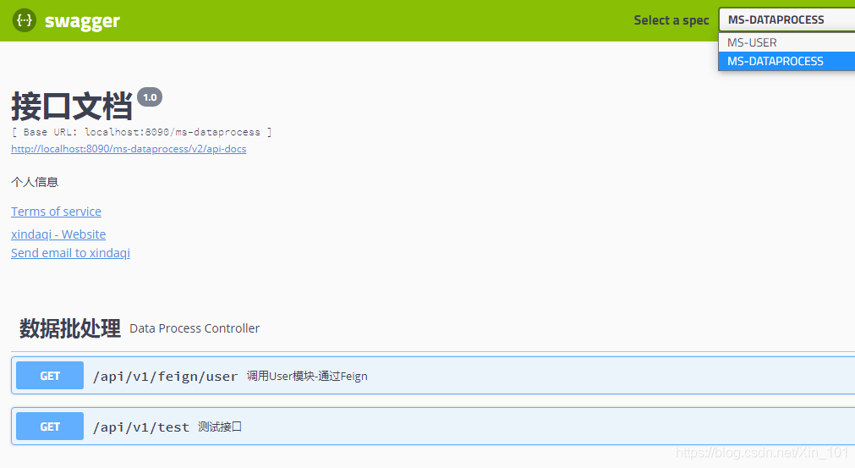Click the 个人信息 description text
This screenshot has width=855, height=468.
(x=35, y=182)
